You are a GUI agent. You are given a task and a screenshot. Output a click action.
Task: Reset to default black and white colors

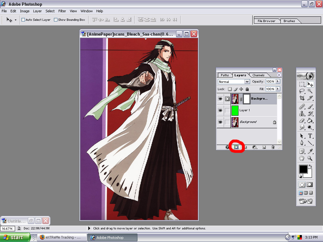300,176
